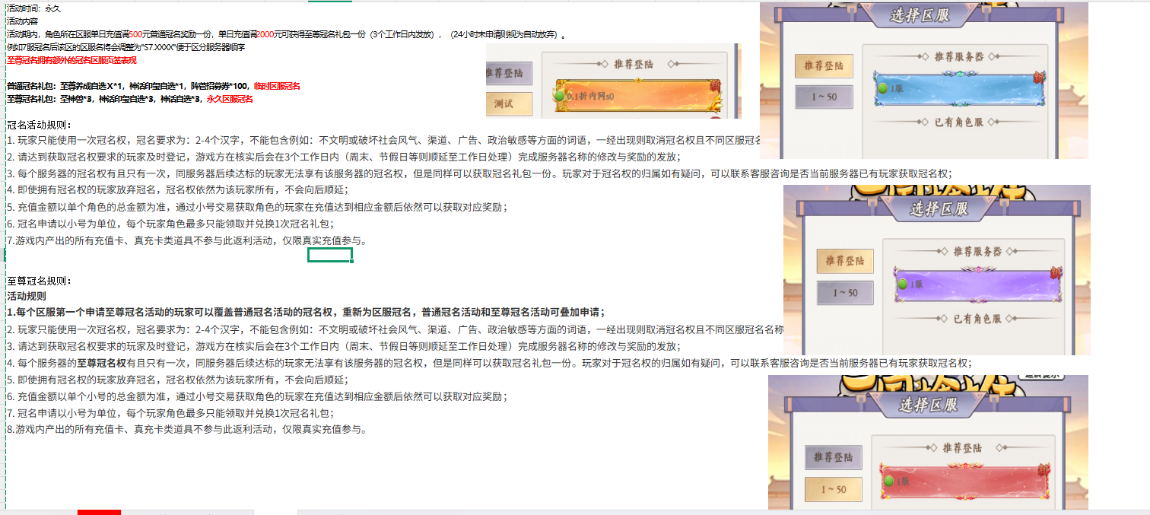Image resolution: width=1150 pixels, height=515 pixels.
Task: Click 1～50 range button beside the blue banner
Action: click(824, 97)
